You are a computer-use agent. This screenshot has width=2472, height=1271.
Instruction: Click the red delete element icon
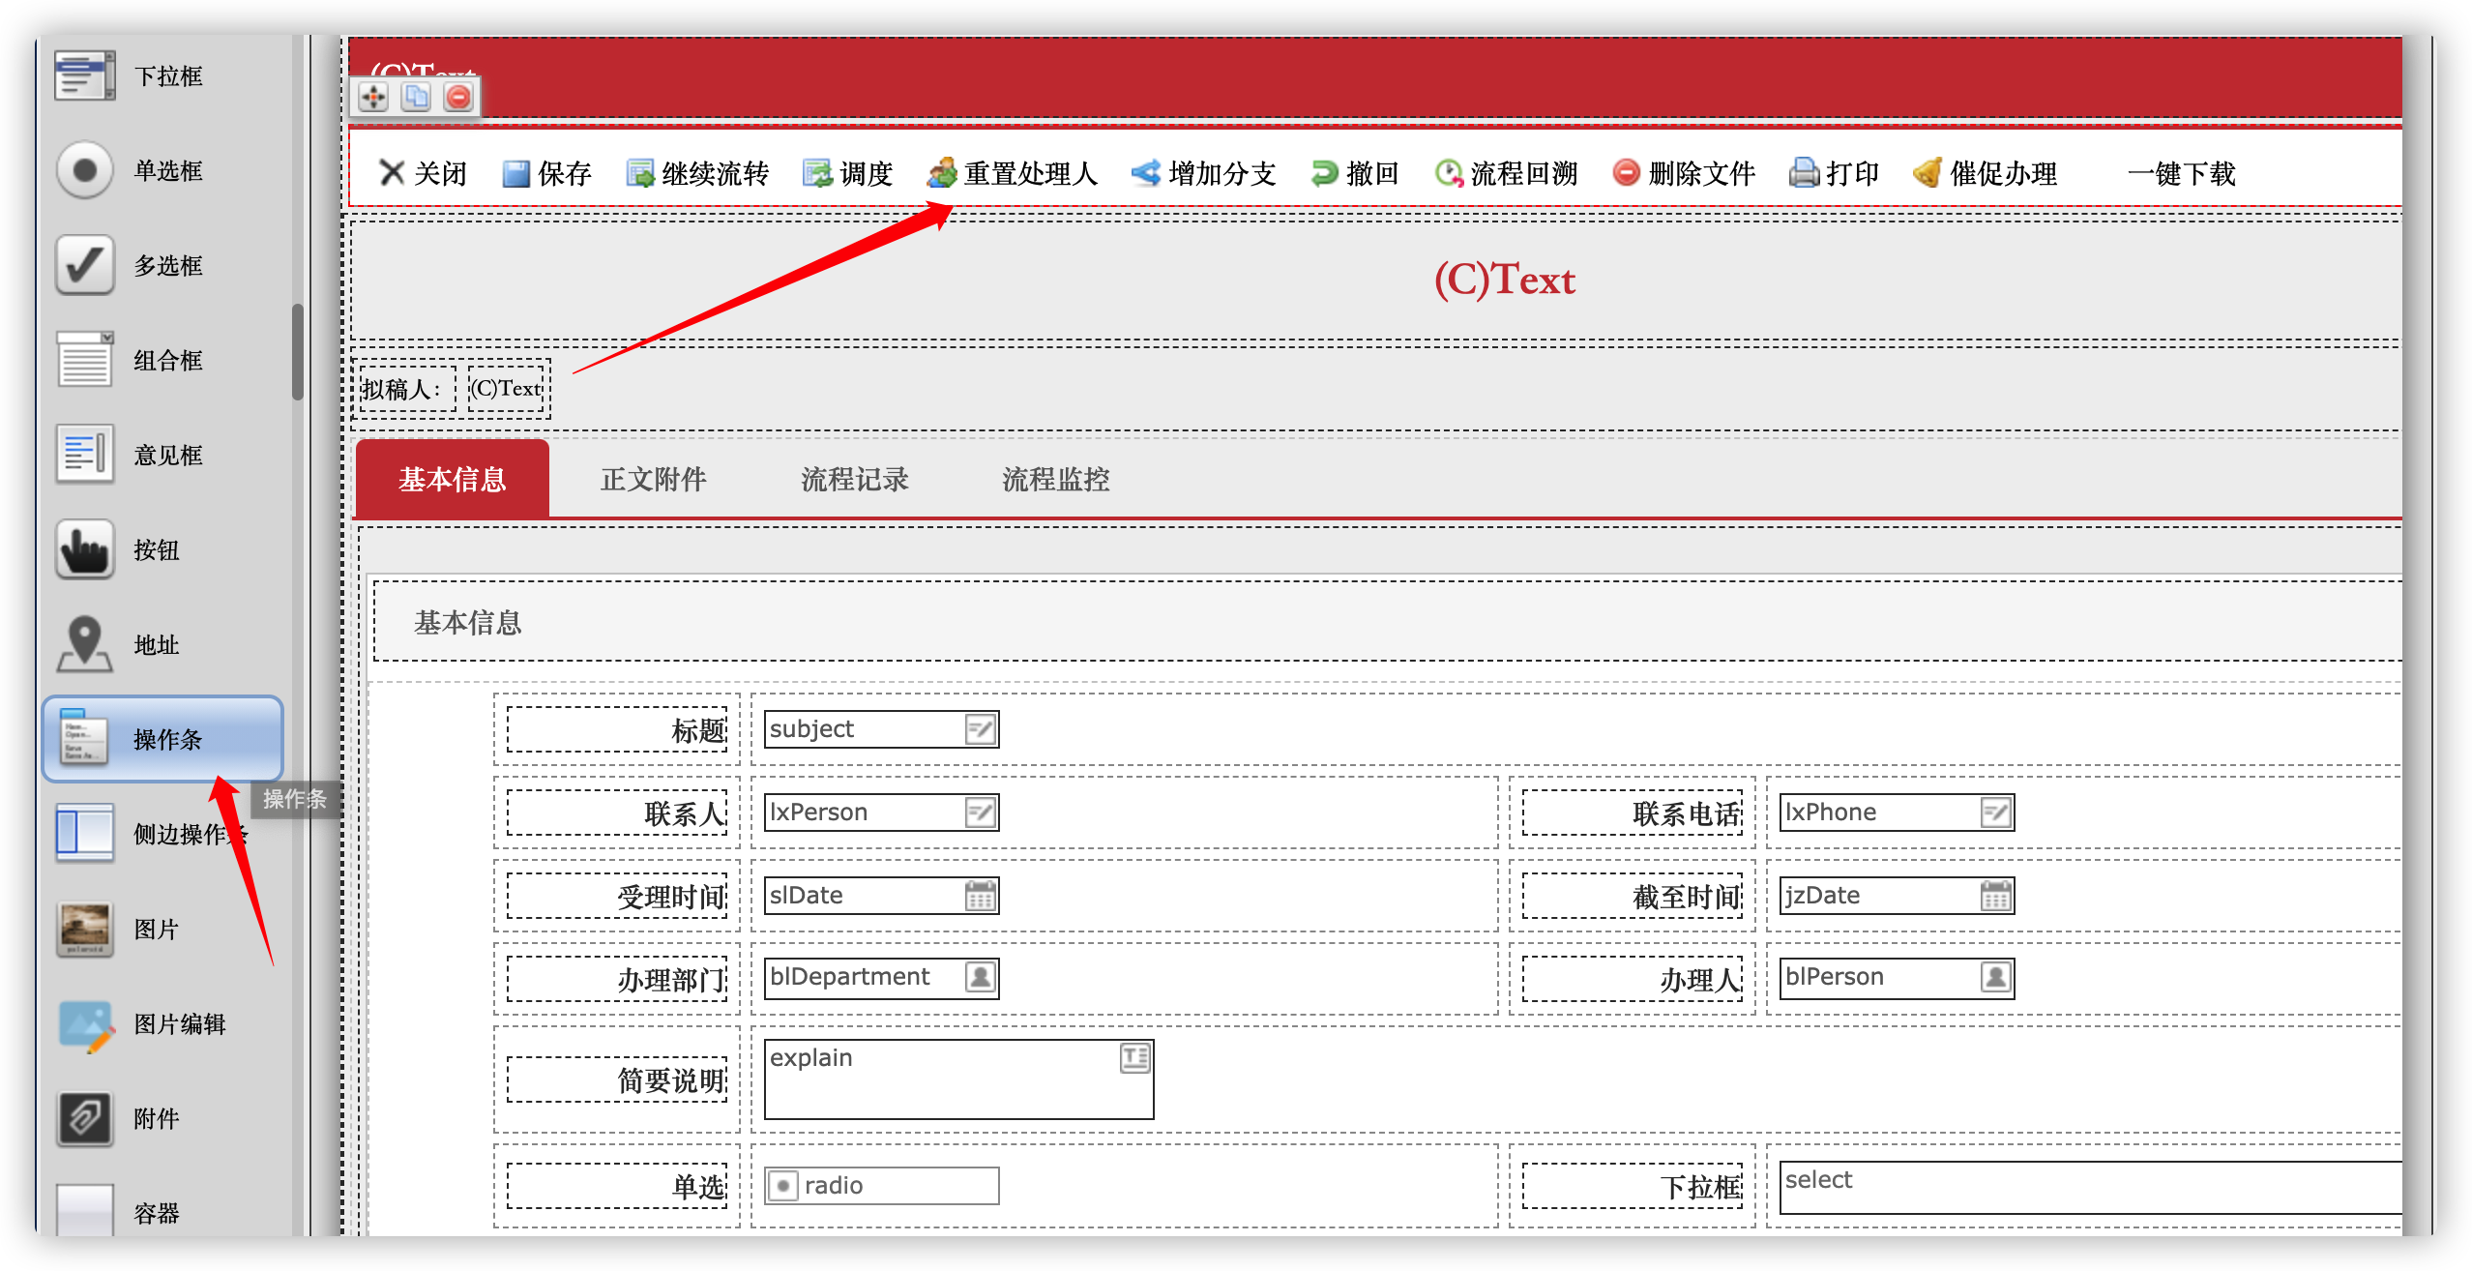pos(458,97)
